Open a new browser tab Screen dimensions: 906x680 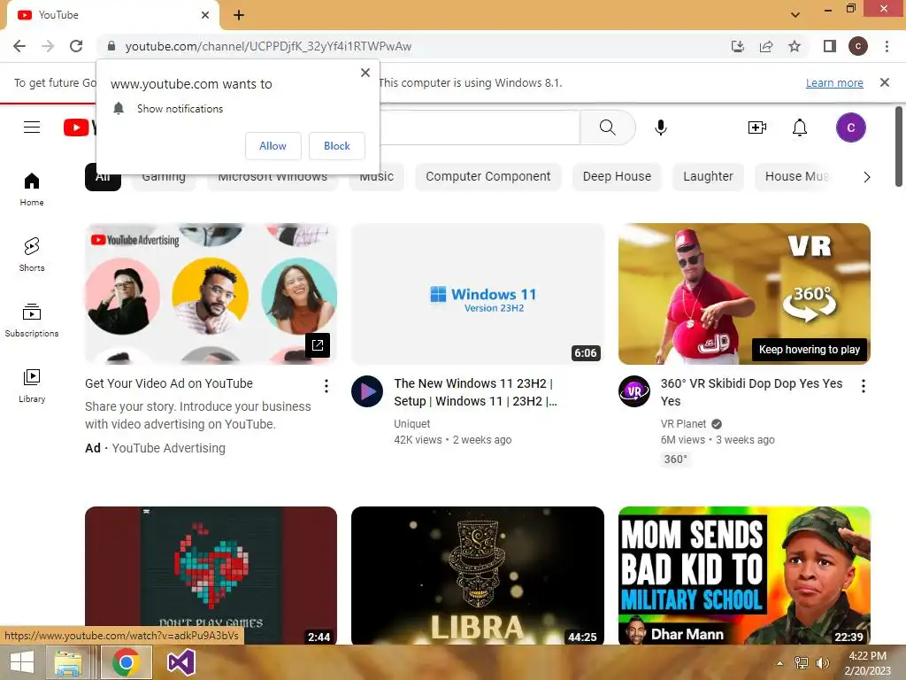239,15
